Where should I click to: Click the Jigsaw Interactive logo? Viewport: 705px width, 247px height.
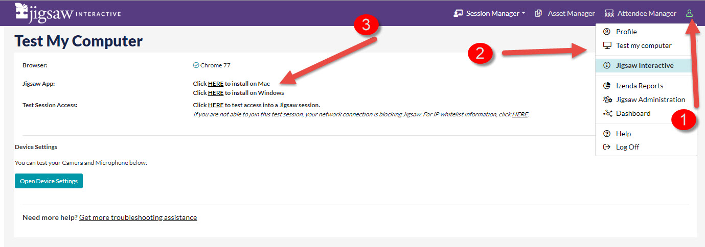(67, 12)
